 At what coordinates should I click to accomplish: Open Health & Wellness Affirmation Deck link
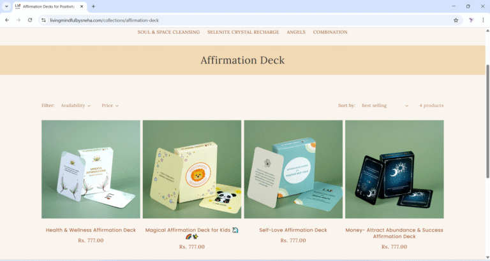coord(91,230)
